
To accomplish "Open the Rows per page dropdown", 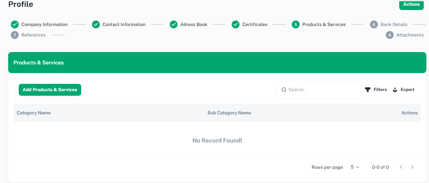I will pyautogui.click(x=355, y=167).
